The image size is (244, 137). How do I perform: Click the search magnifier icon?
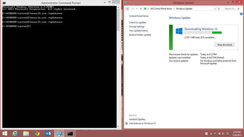(x=239, y=9)
